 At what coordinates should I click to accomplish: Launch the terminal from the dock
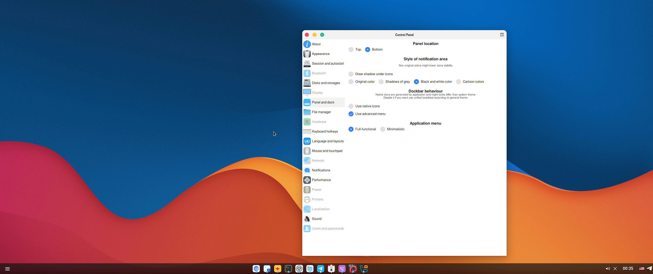click(288, 269)
